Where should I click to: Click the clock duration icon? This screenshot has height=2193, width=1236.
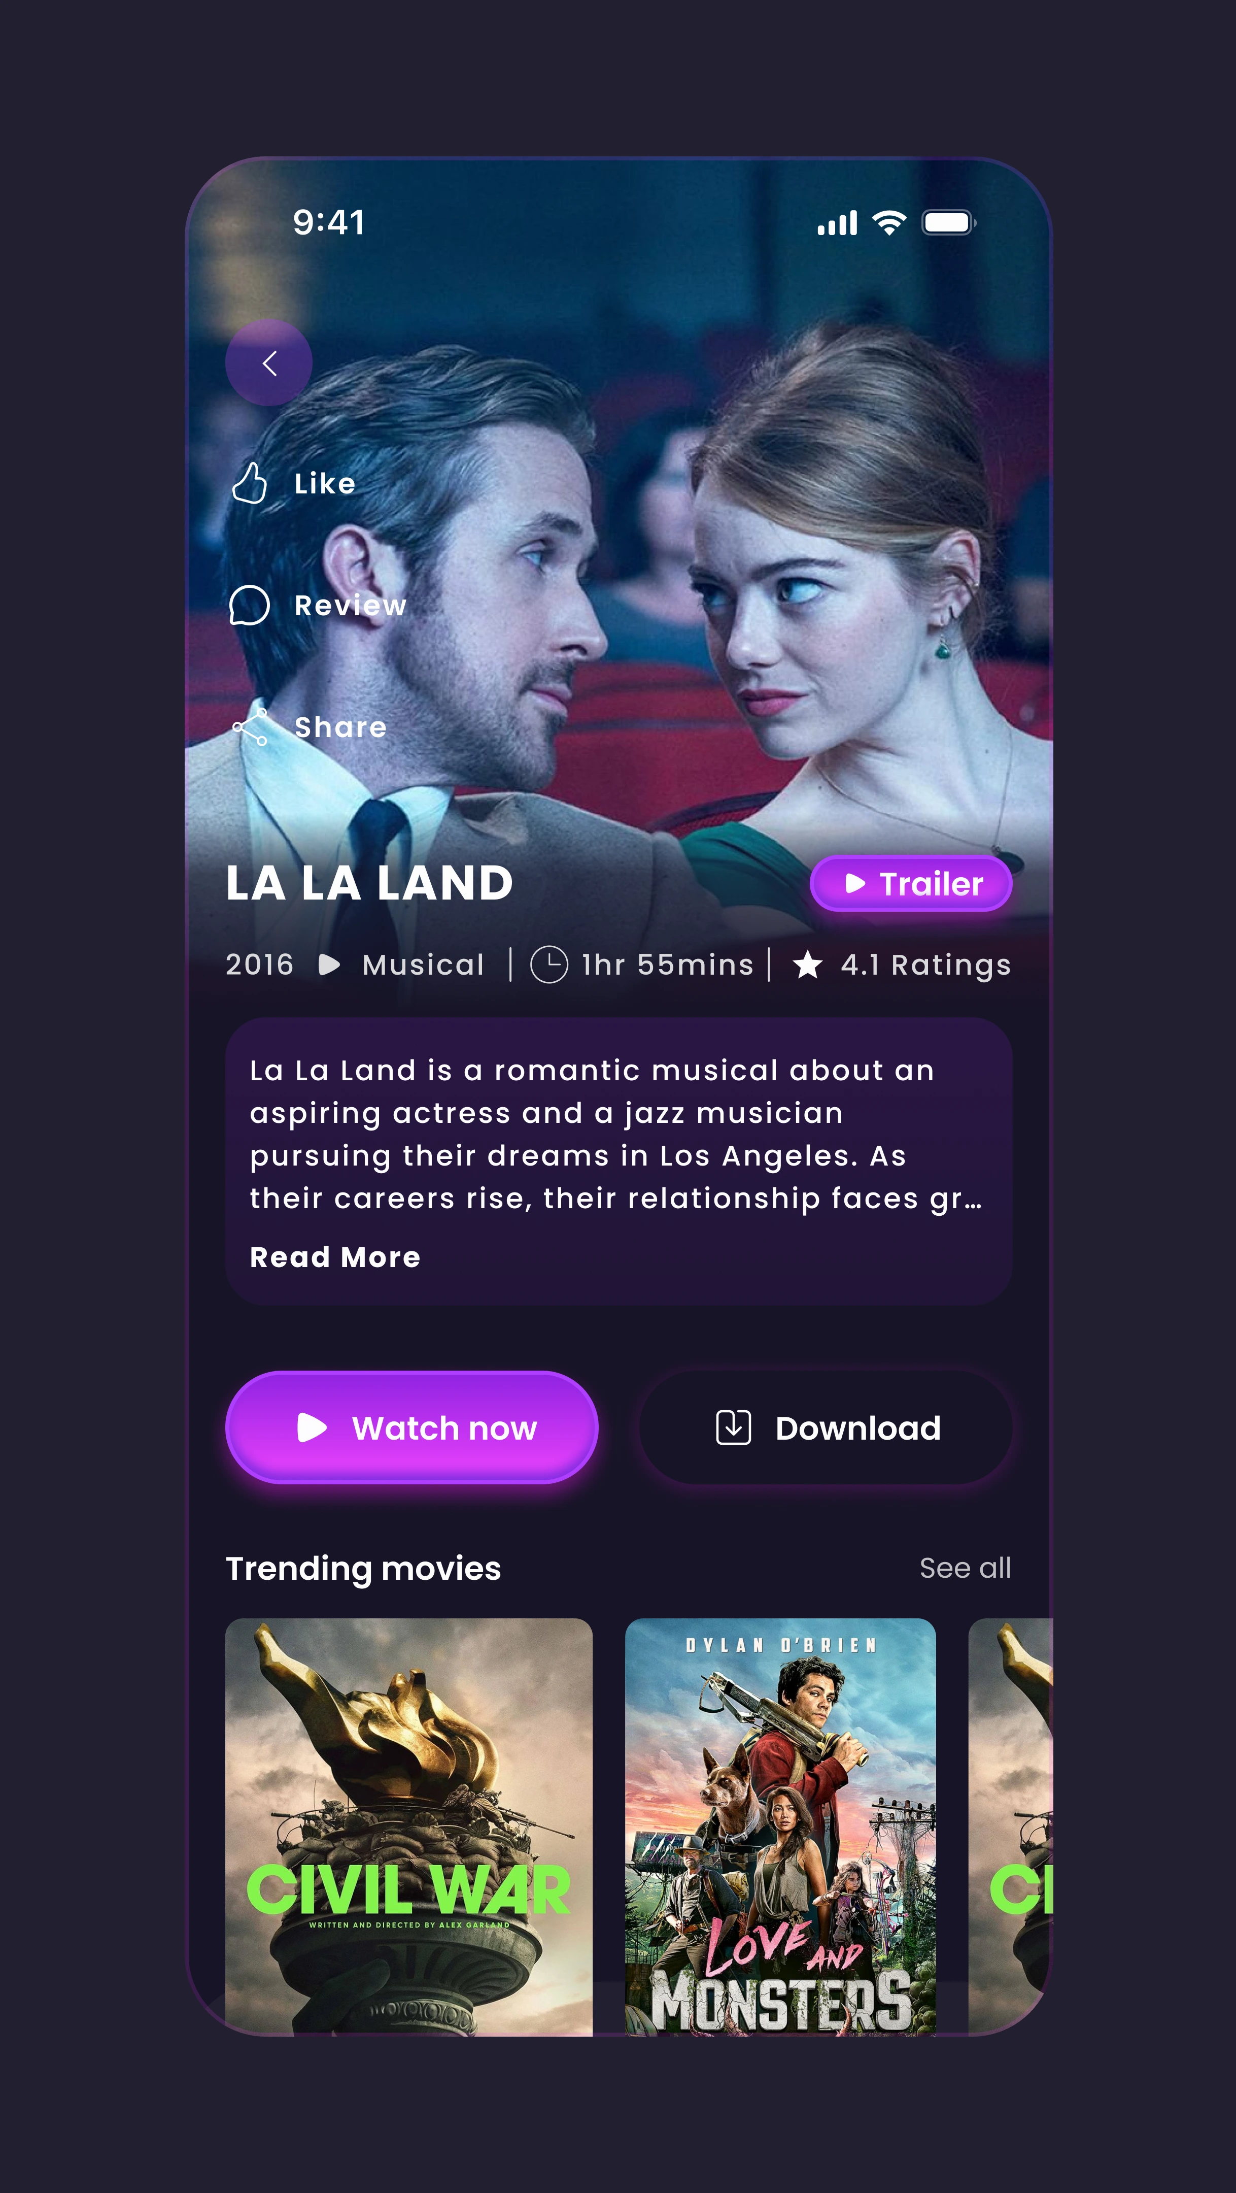coord(548,965)
